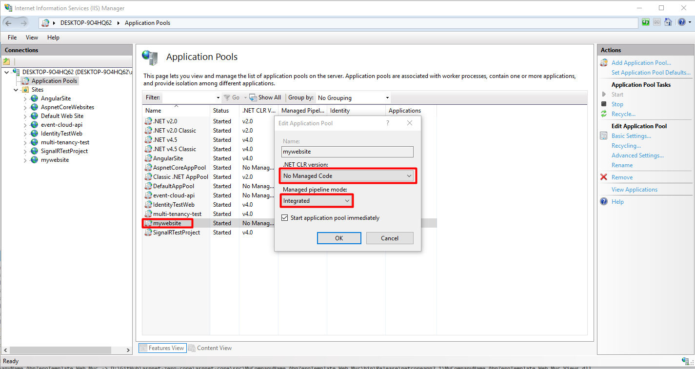Image resolution: width=695 pixels, height=369 pixels.
Task: Open the Advanced Settings link
Action: point(637,155)
